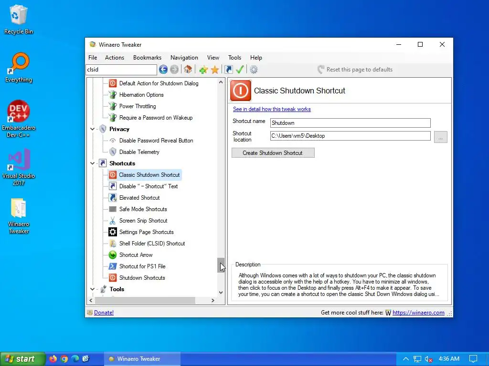Click the tree horizontal scrollbar right arrow
Viewport: 489px width, 366px height.
213,300
